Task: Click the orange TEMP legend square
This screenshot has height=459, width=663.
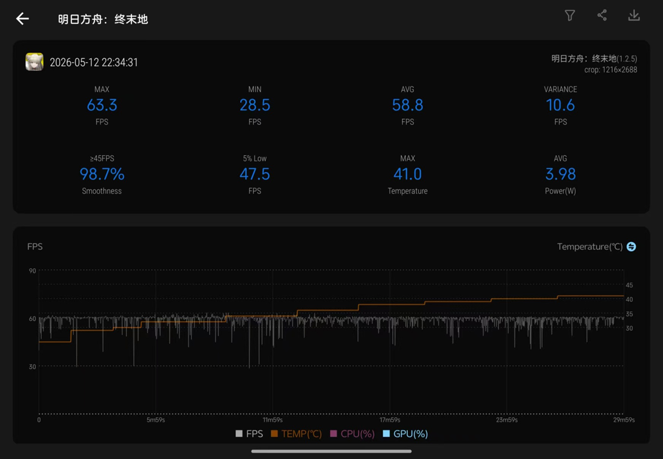Action: [274, 433]
